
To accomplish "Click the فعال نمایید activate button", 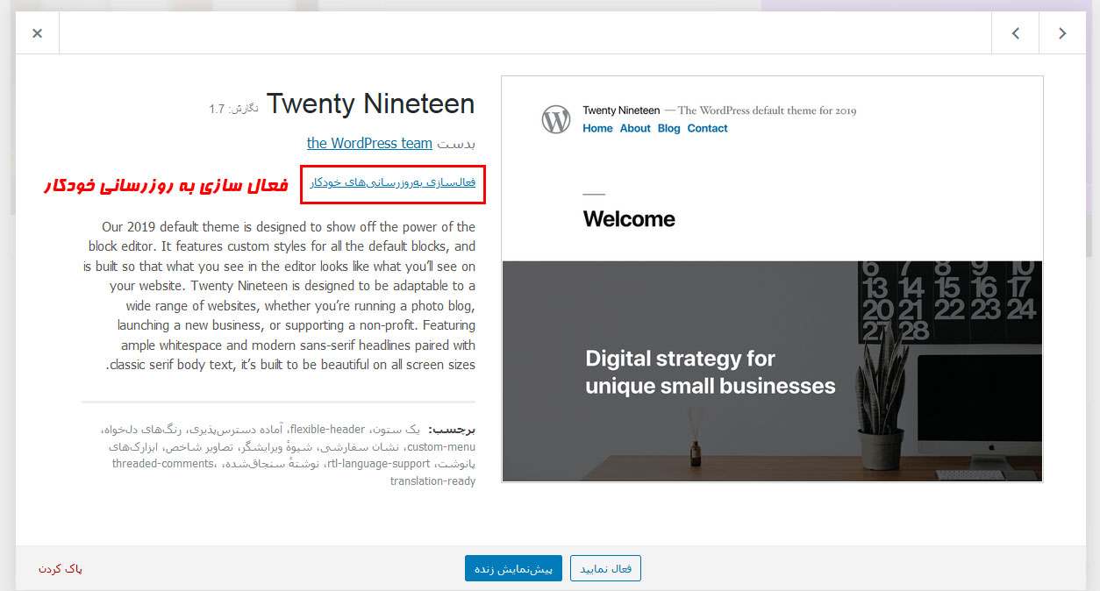I will [x=605, y=568].
